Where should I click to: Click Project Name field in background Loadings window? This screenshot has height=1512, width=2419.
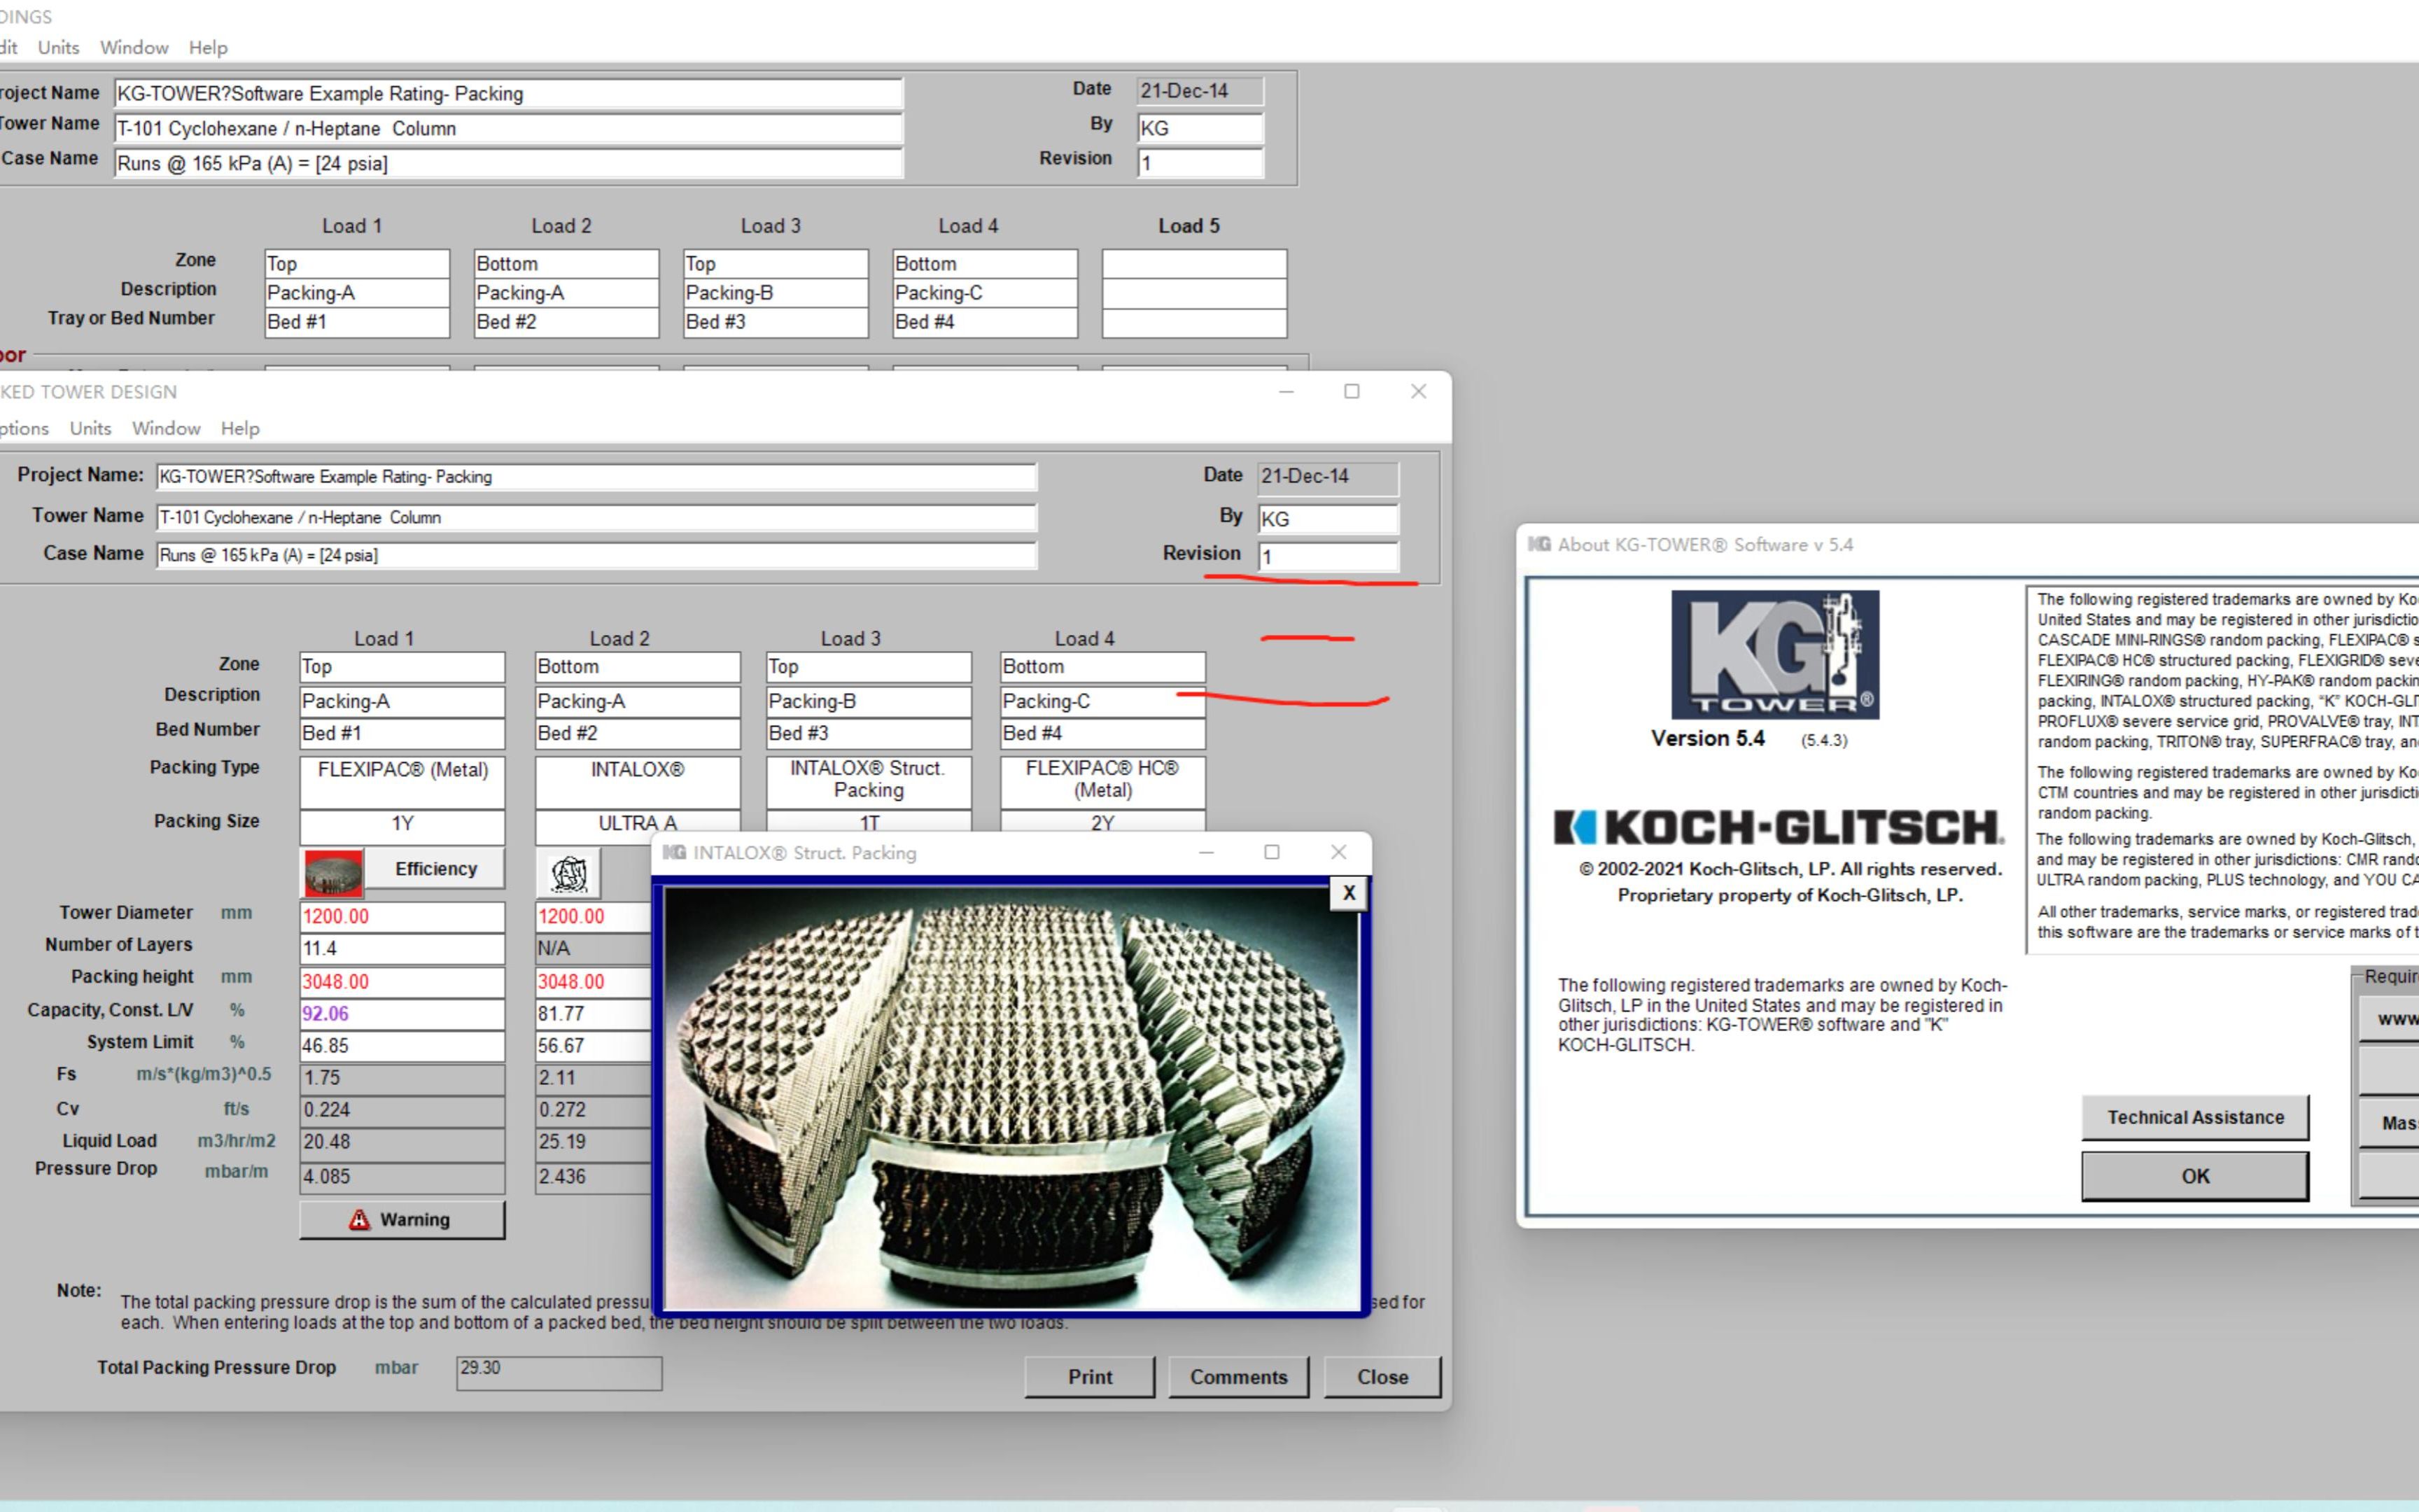(x=507, y=93)
